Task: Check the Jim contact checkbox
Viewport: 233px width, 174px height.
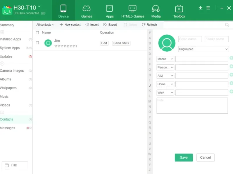Action: [x=38, y=43]
